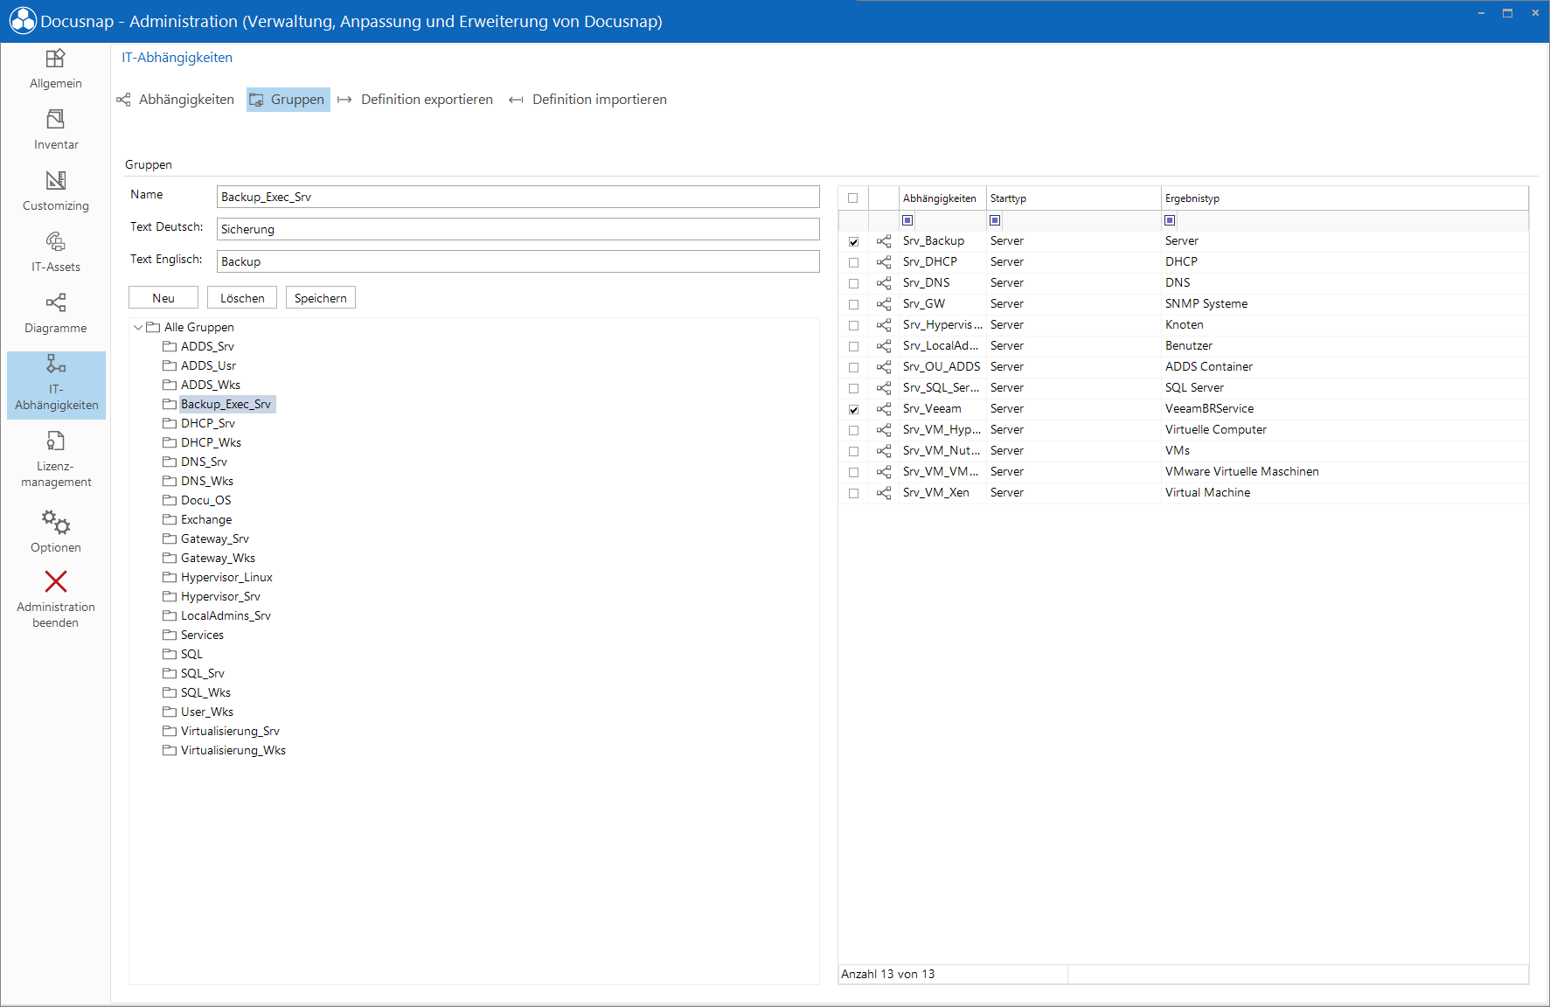1550x1007 pixels.
Task: Click the Neu button
Action: pyautogui.click(x=163, y=298)
